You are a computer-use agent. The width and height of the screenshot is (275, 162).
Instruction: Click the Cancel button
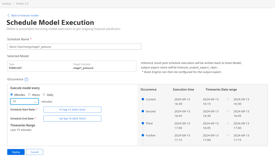pos(35,152)
